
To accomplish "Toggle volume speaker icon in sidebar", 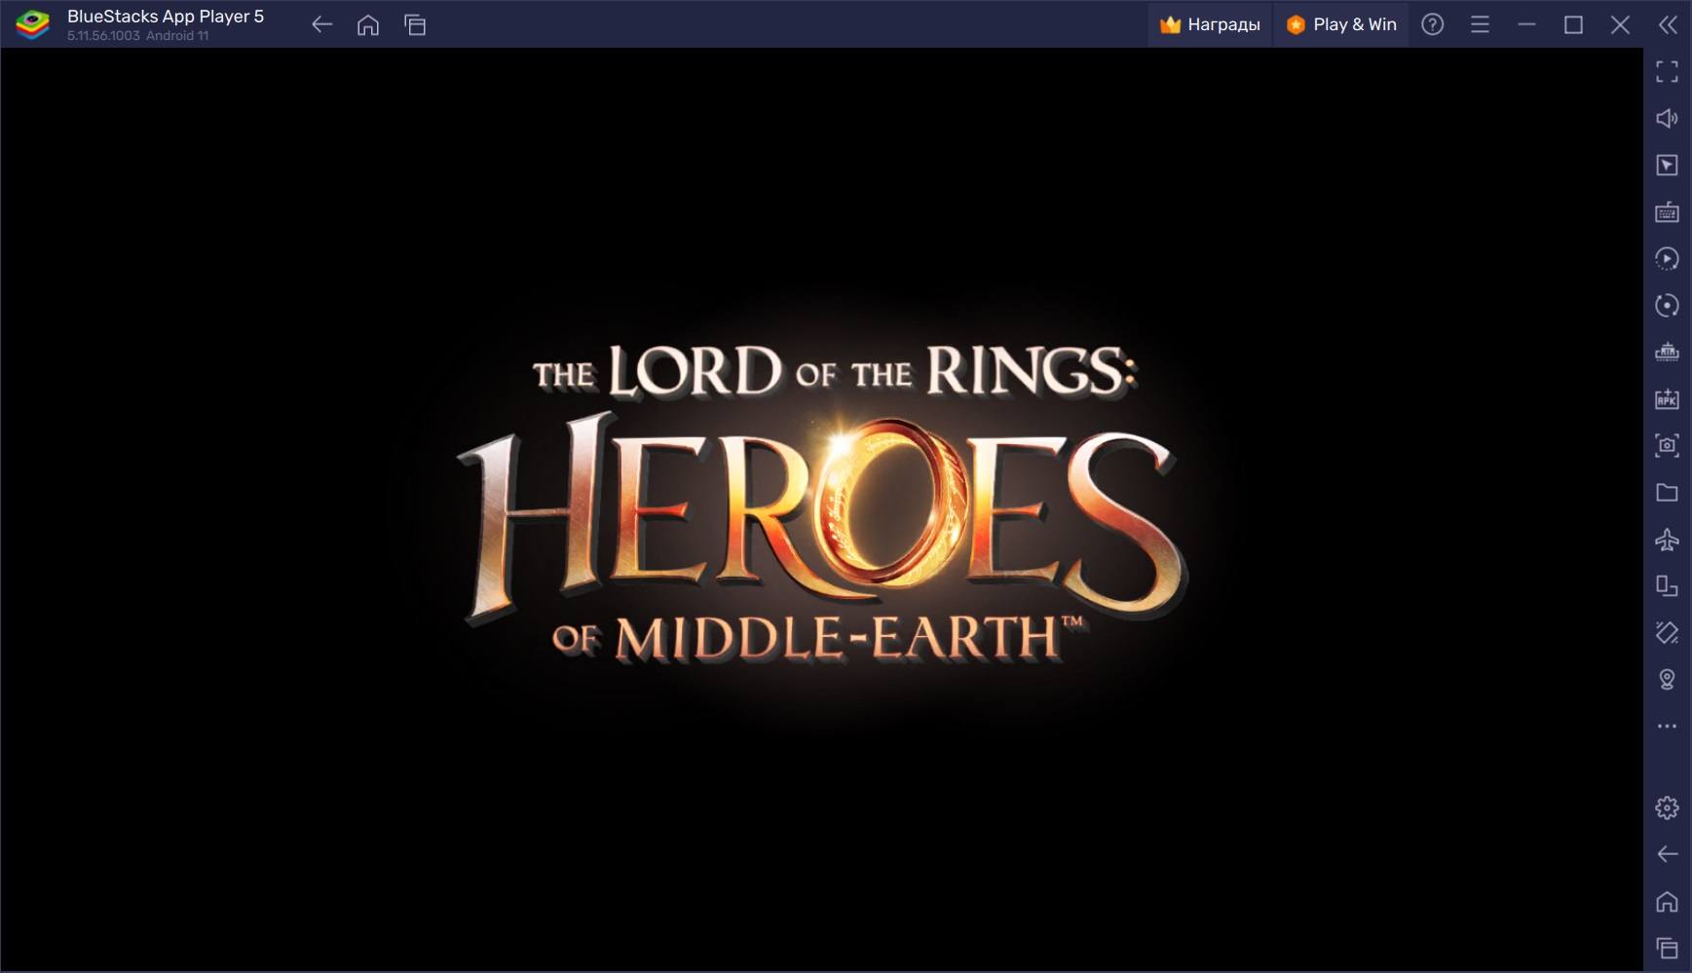I will click(x=1667, y=118).
